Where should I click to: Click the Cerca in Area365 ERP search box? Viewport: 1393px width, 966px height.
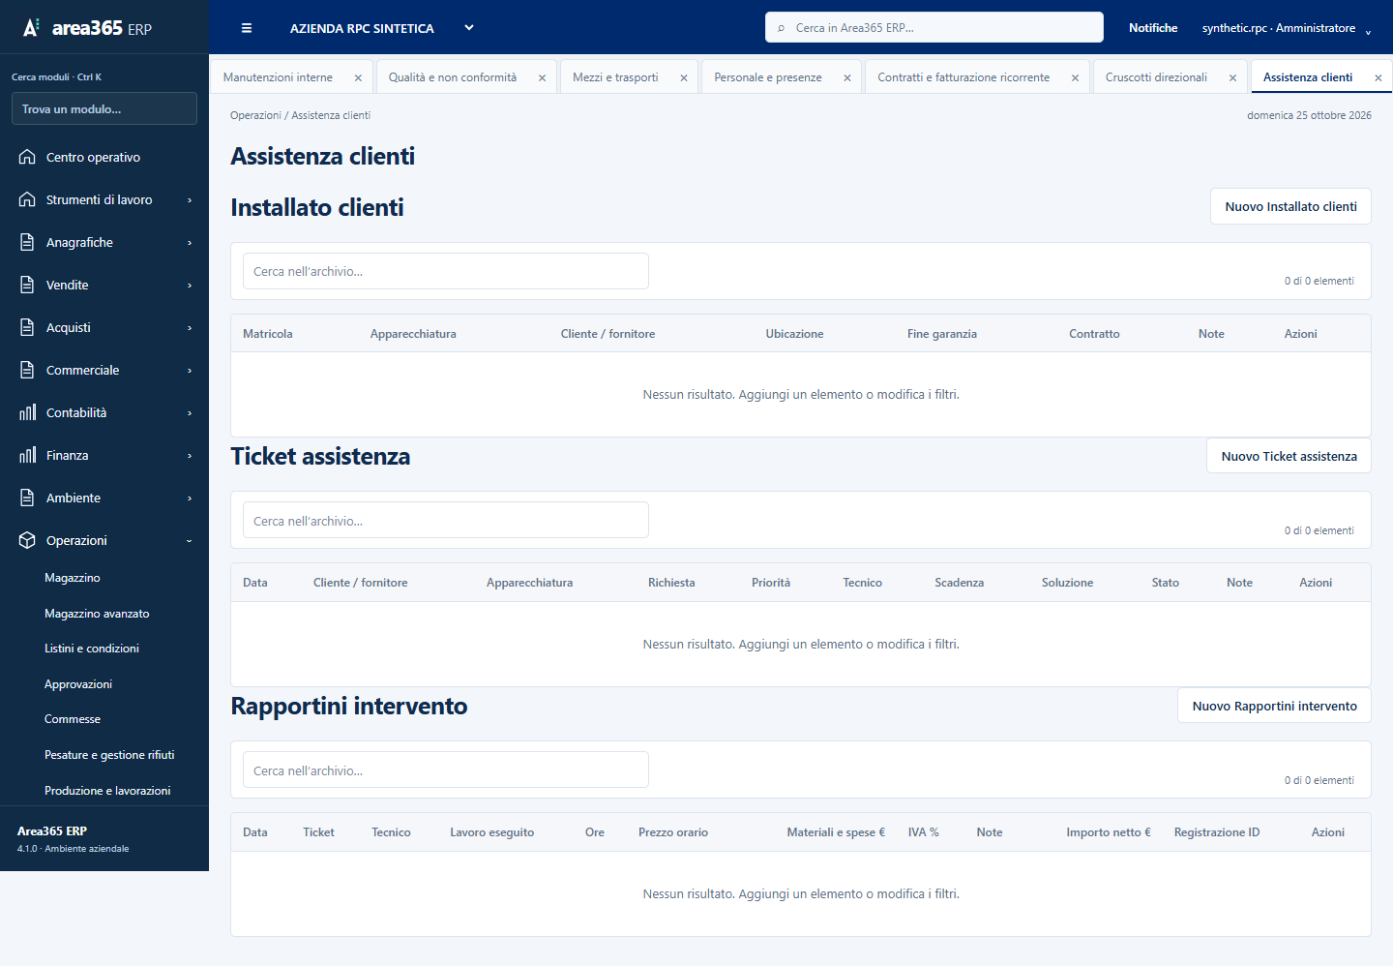934,27
